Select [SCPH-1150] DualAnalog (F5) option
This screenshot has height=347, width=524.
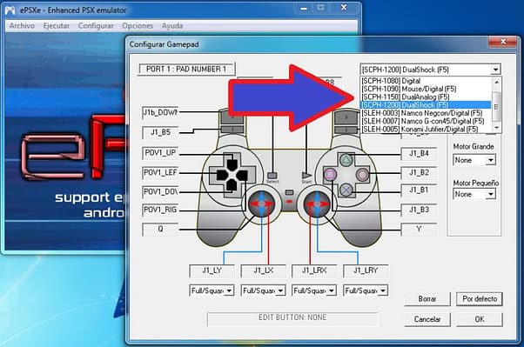[x=425, y=97]
